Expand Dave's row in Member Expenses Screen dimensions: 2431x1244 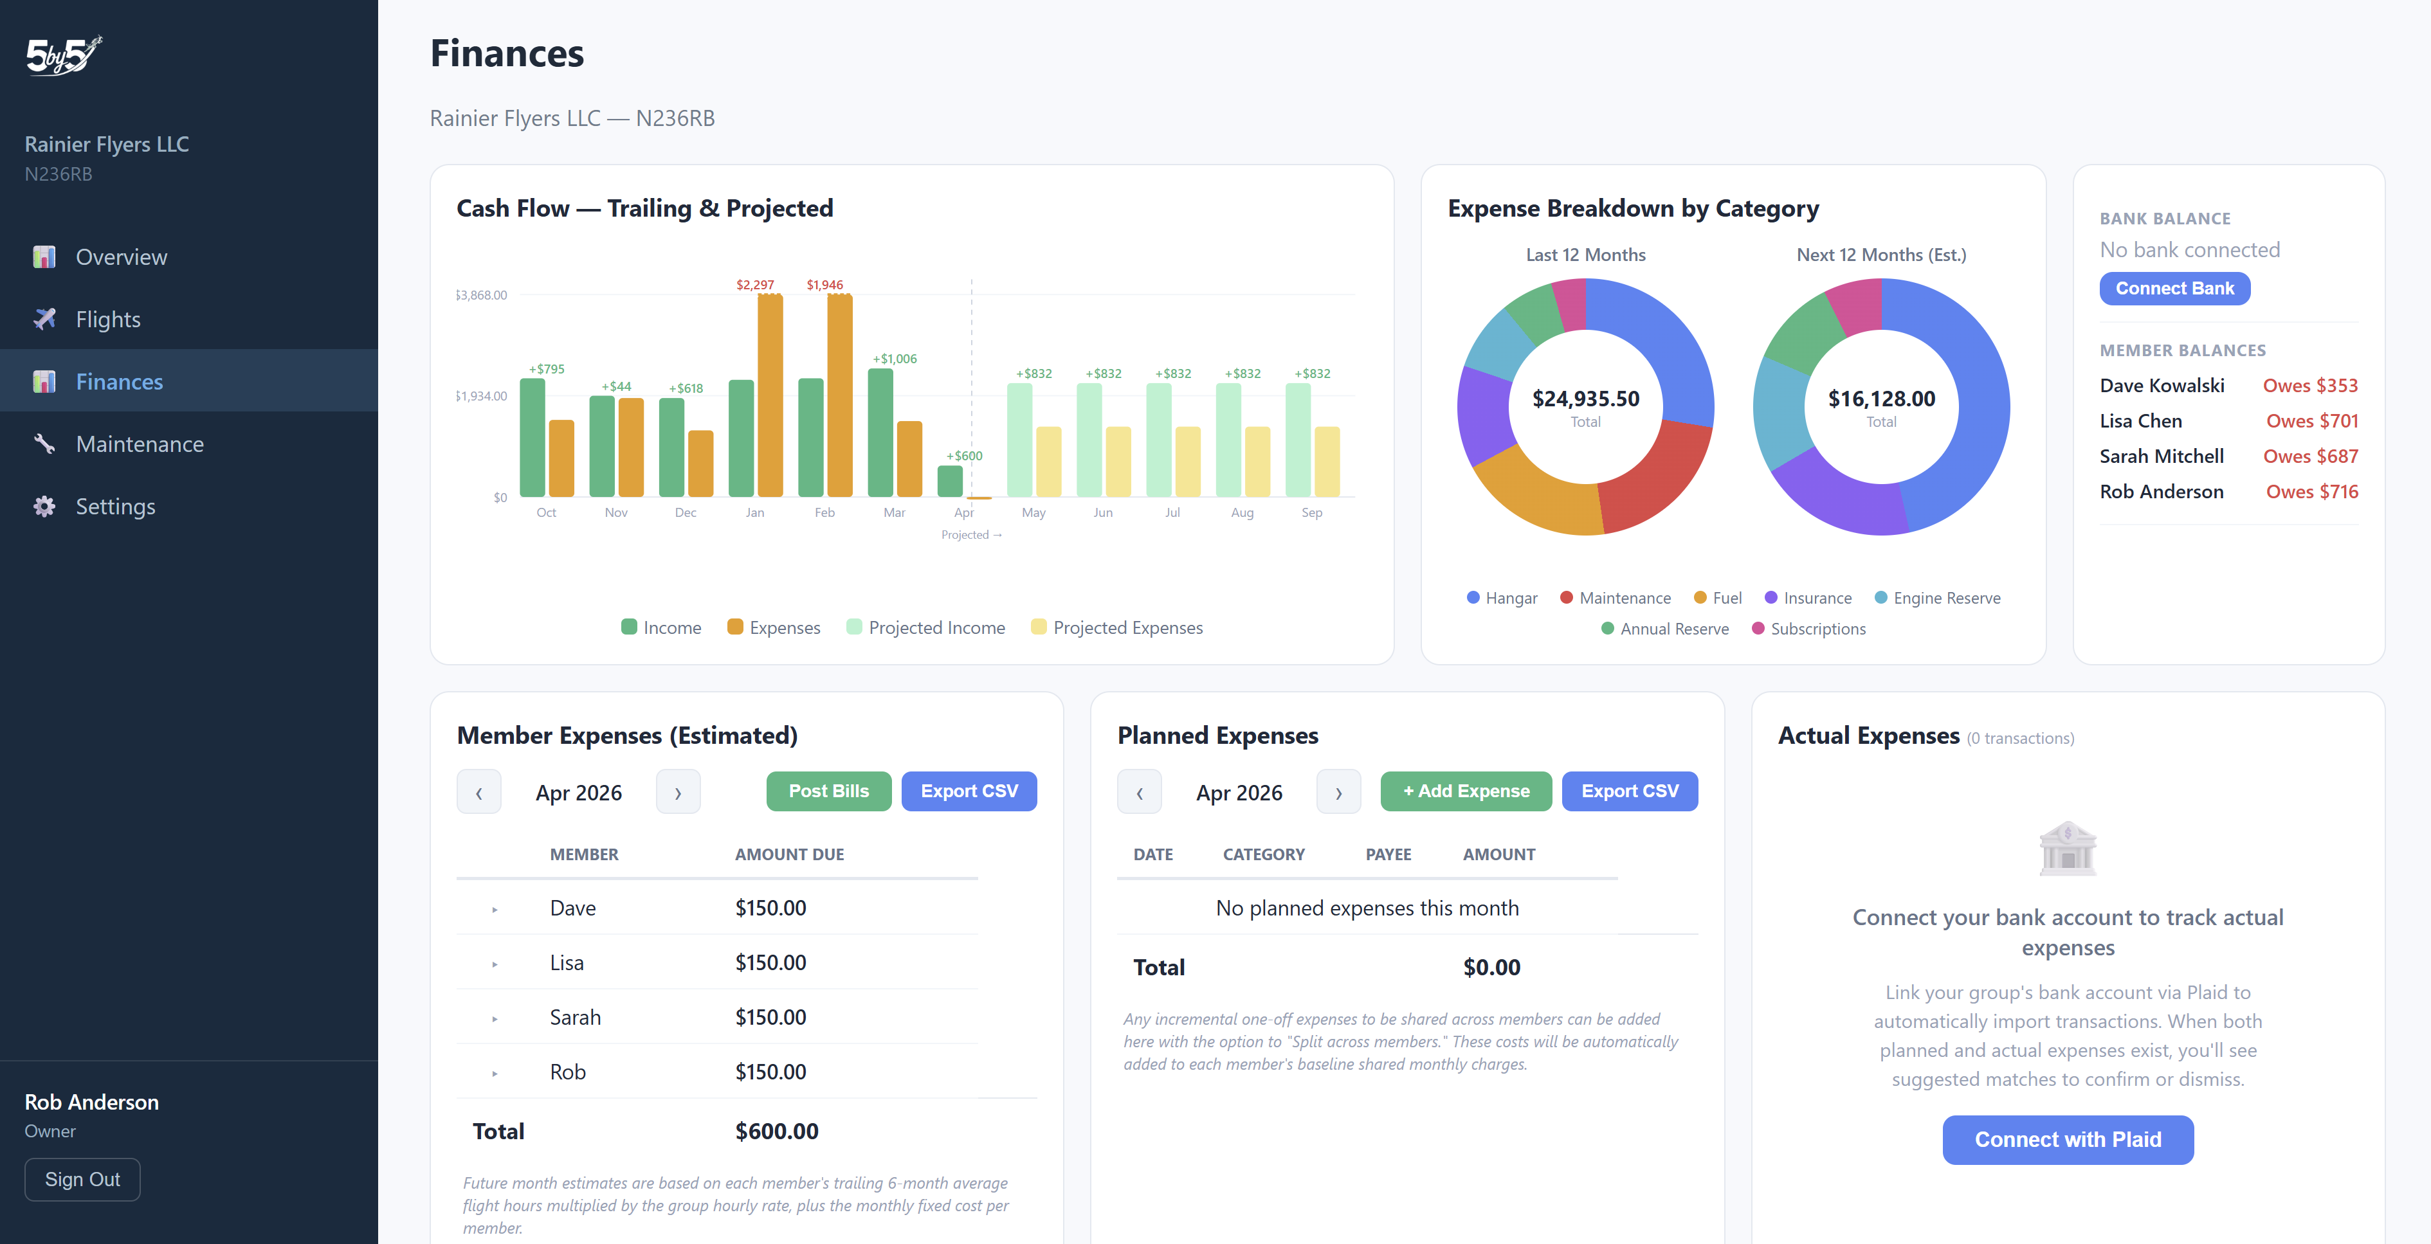click(495, 908)
